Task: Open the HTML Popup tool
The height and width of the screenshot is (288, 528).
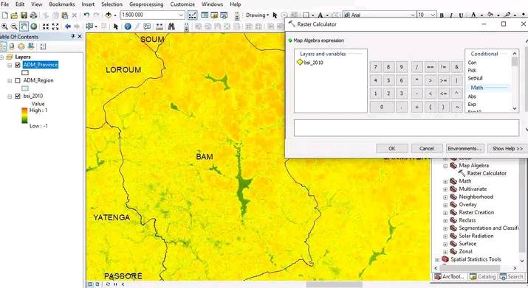Action: coord(147,27)
